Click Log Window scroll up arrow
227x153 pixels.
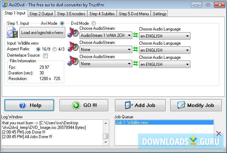click(x=106, y=123)
